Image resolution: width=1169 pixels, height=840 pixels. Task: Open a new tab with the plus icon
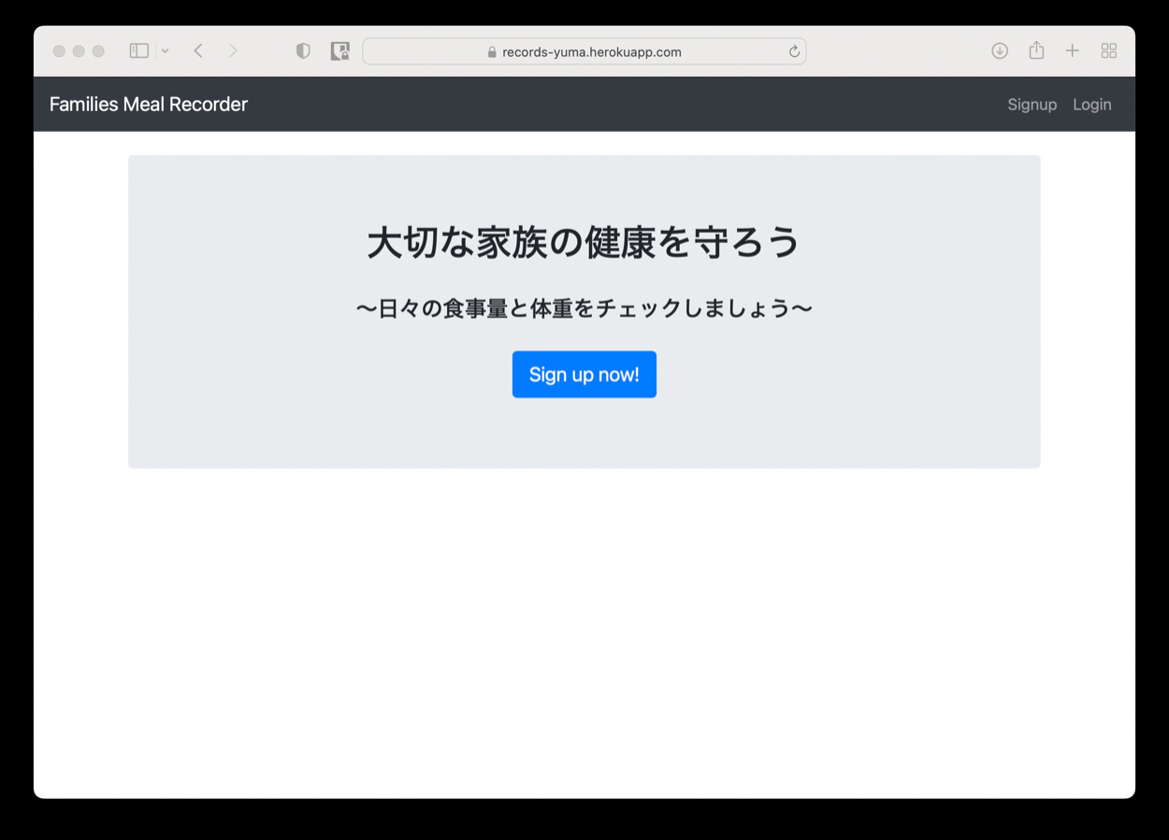pyautogui.click(x=1073, y=51)
